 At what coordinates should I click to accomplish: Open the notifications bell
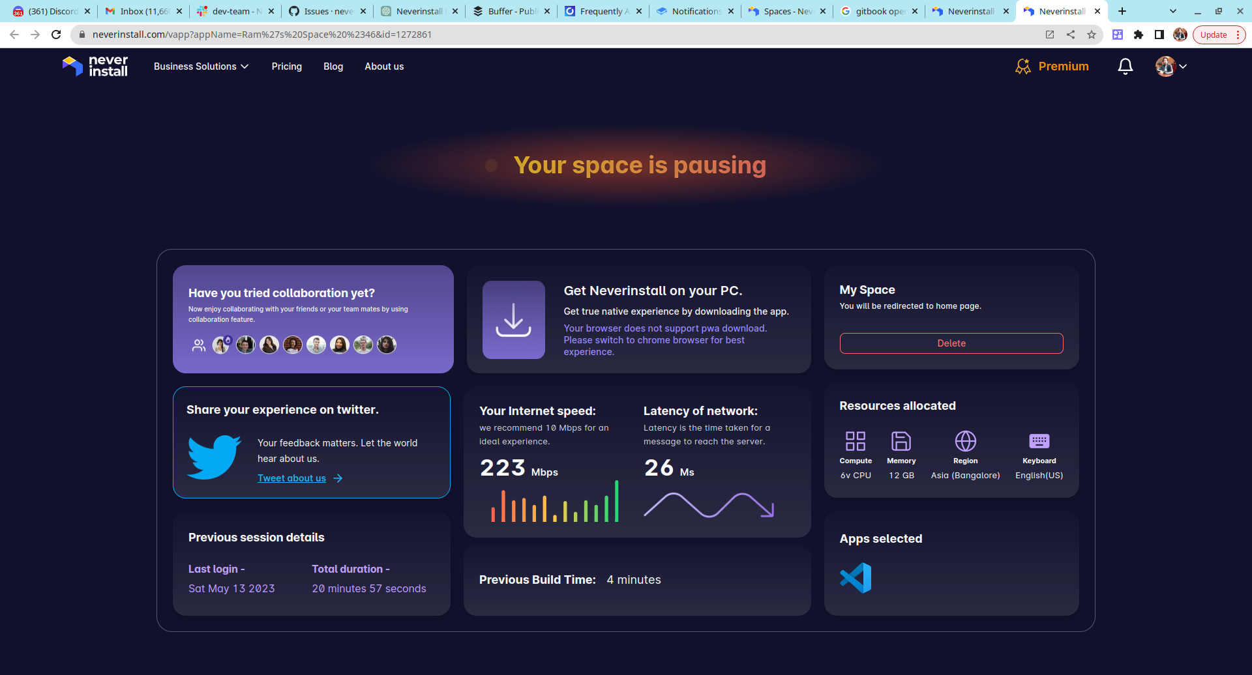coord(1125,66)
